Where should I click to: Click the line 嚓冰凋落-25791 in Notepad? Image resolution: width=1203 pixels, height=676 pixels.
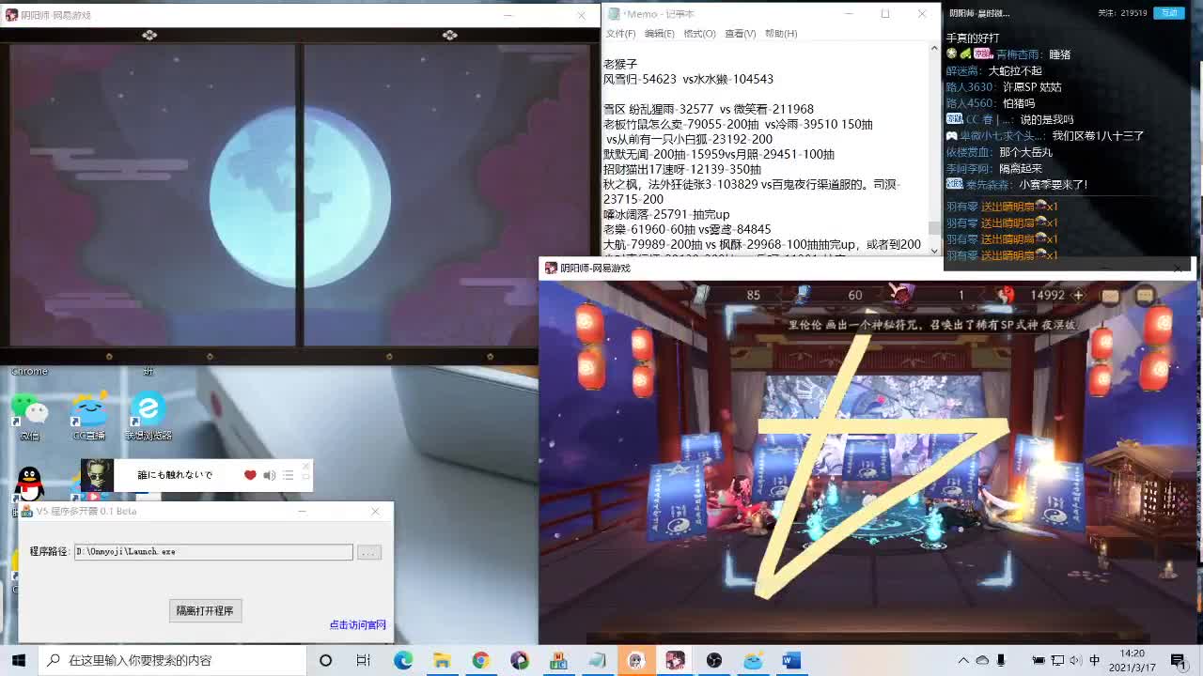click(666, 214)
